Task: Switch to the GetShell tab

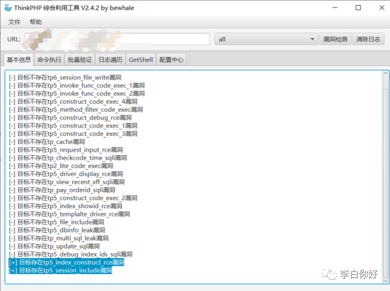Action: pos(141,60)
